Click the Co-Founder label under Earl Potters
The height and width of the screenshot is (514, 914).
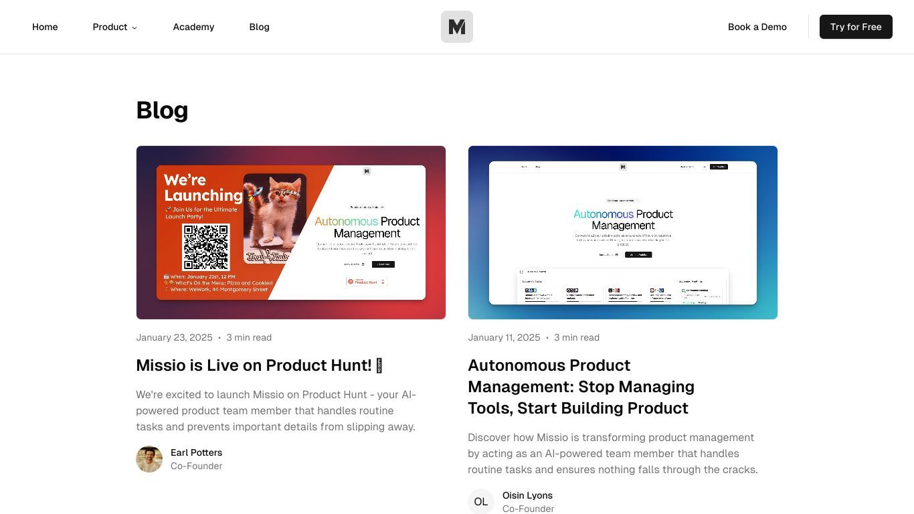click(196, 466)
